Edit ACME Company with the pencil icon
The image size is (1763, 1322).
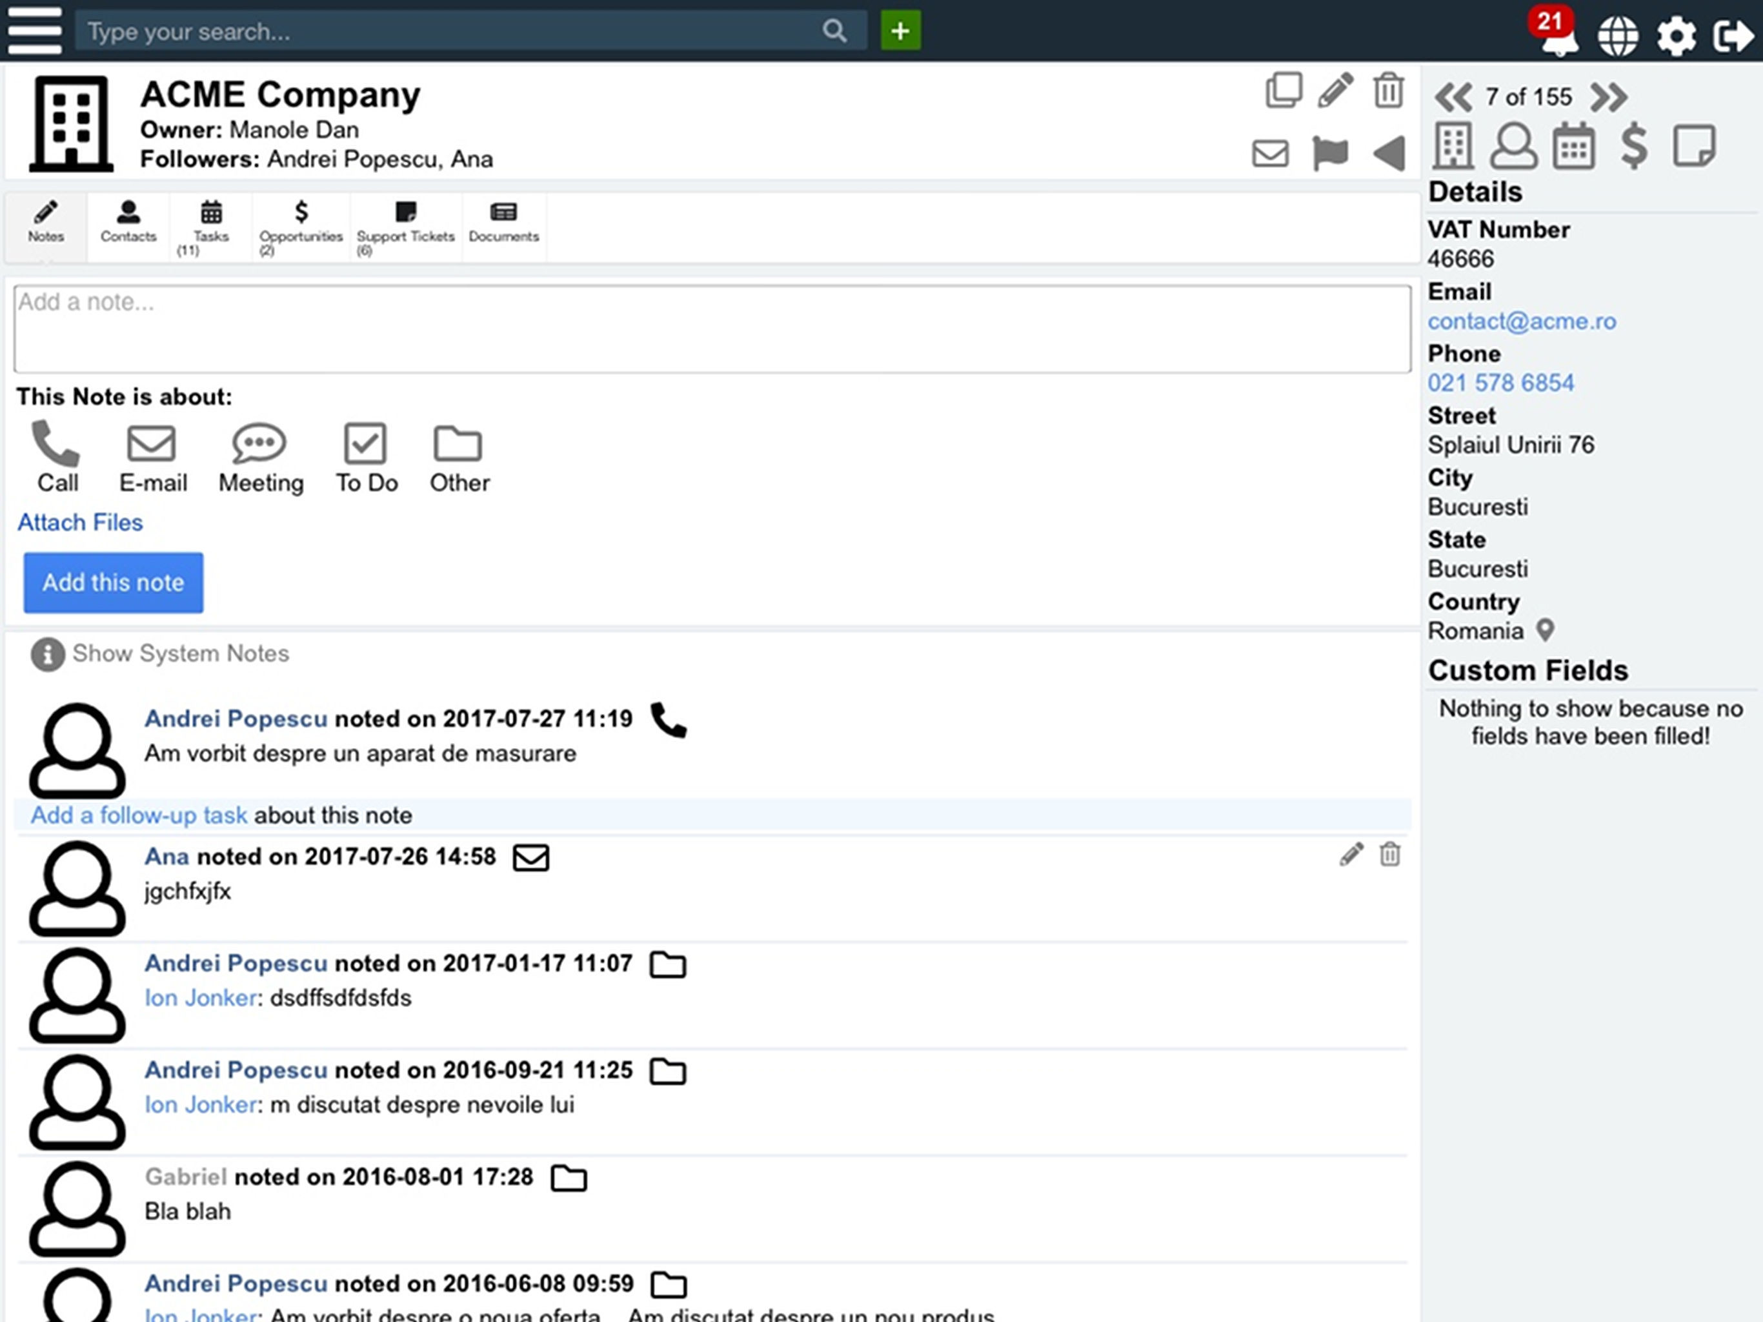1336,89
